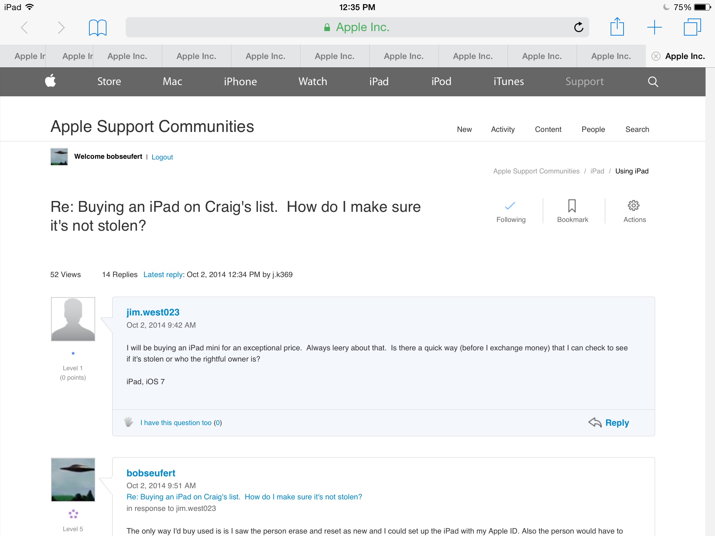Open new tab with plus icon
Viewport: 715px width, 536px height.
(x=654, y=27)
